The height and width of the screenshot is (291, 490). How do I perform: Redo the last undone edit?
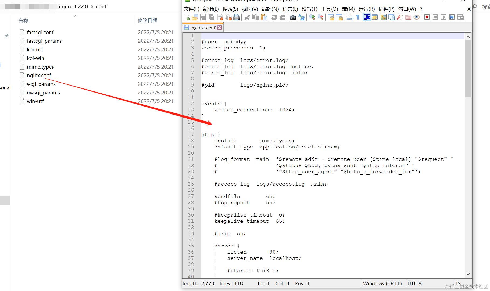282,17
